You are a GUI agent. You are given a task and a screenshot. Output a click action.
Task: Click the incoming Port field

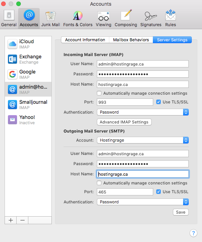[125, 102]
